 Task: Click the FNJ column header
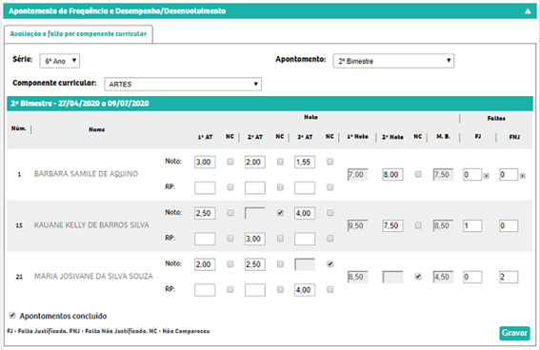(514, 137)
